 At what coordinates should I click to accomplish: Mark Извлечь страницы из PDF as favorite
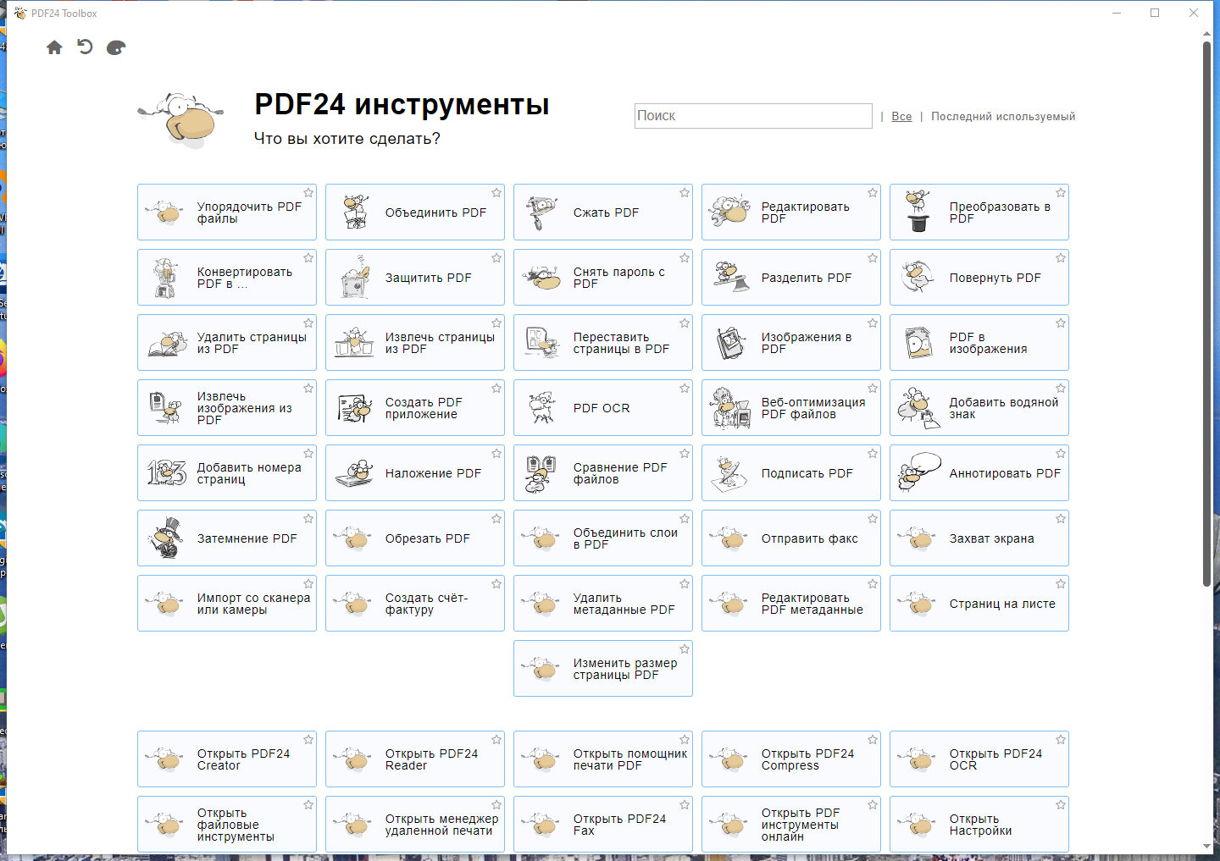[496, 323]
